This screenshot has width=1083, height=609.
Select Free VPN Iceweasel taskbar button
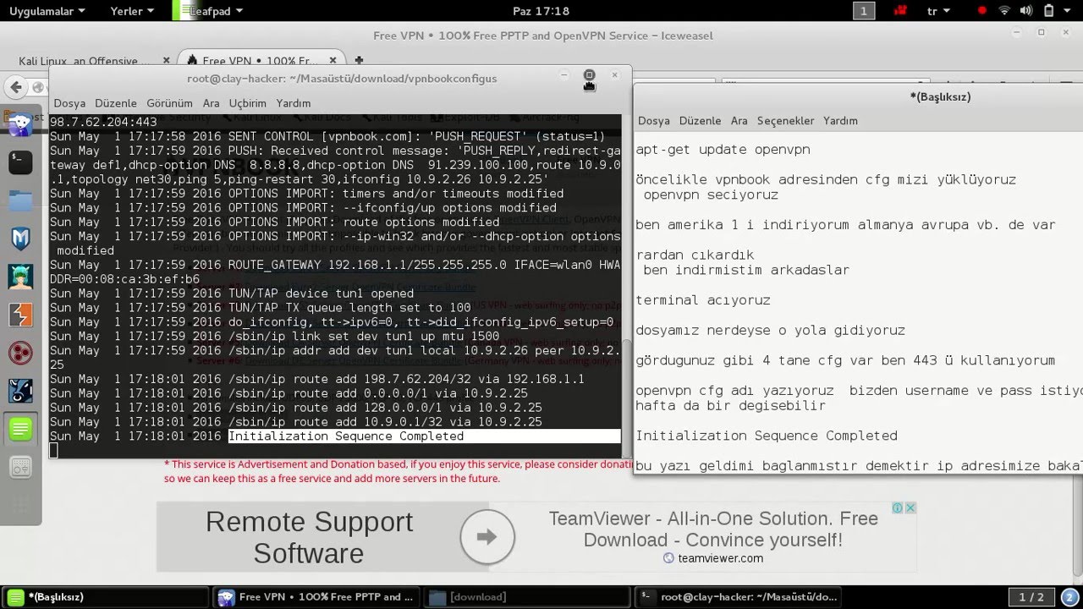click(x=316, y=596)
